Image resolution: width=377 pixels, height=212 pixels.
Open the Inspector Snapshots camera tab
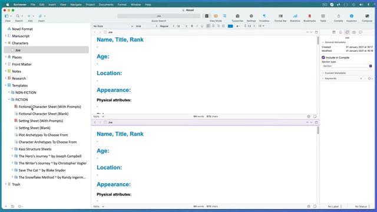354,32
